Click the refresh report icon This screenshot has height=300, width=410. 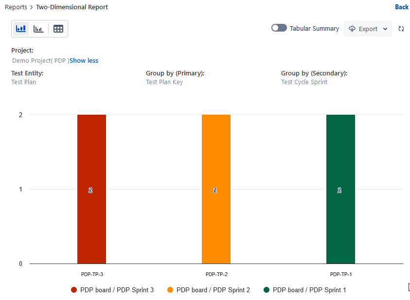[x=401, y=29]
